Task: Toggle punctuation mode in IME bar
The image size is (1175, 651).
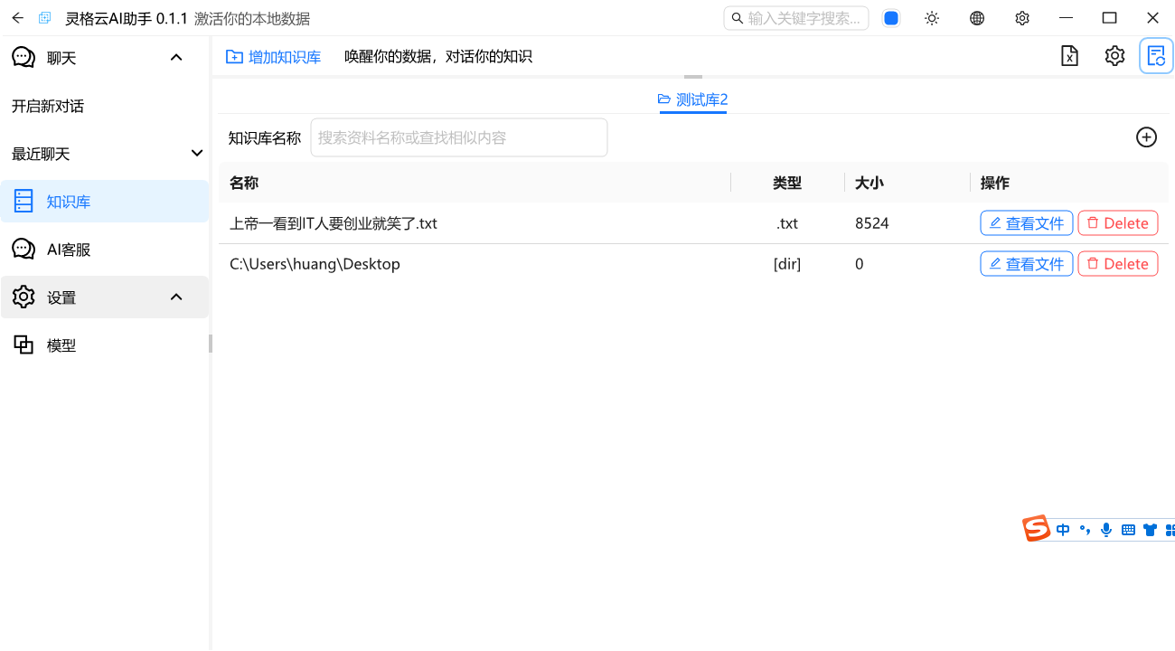Action: [x=1085, y=530]
